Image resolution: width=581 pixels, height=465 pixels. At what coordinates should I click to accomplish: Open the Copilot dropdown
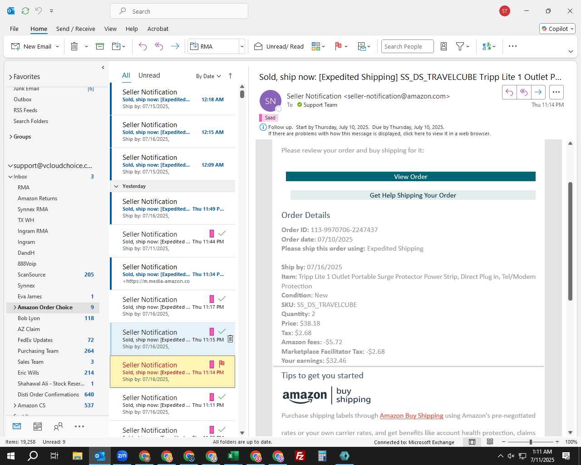tap(557, 29)
